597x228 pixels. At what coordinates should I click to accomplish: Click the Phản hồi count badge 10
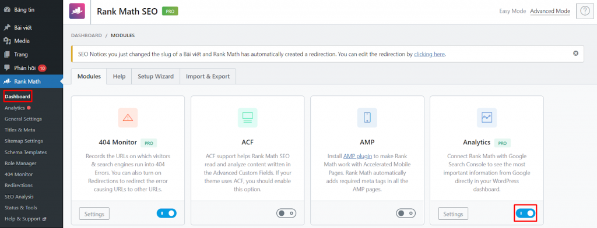point(42,69)
